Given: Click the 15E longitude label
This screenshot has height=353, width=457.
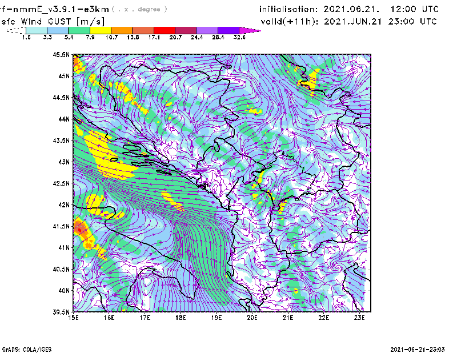Looking at the screenshot, I should [x=73, y=318].
